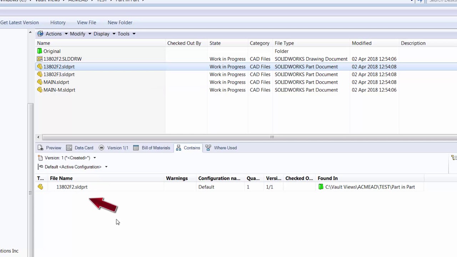457x257 pixels.
Task: Click the part icon in Contains list
Action: 40,187
